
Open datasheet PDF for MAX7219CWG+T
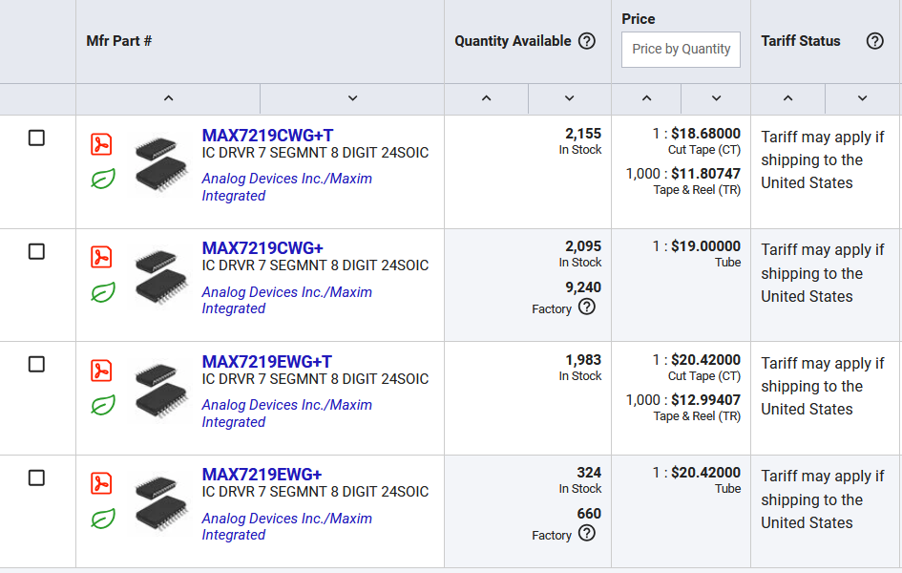[101, 144]
